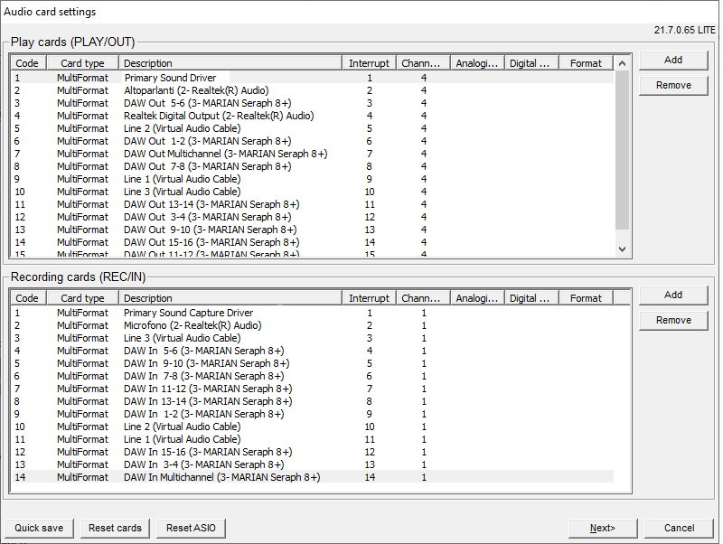Select Altoparlanti Realtek Audio play card
Viewport: 723px width, 544px height.
[x=195, y=90]
